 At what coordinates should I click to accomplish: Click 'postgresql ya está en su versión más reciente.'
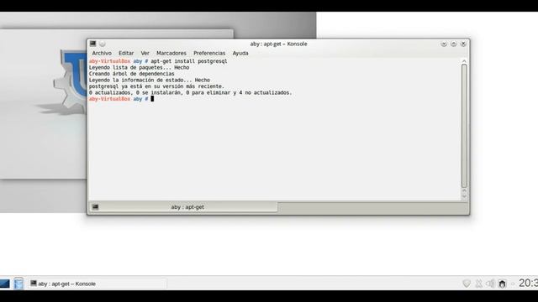(156, 86)
